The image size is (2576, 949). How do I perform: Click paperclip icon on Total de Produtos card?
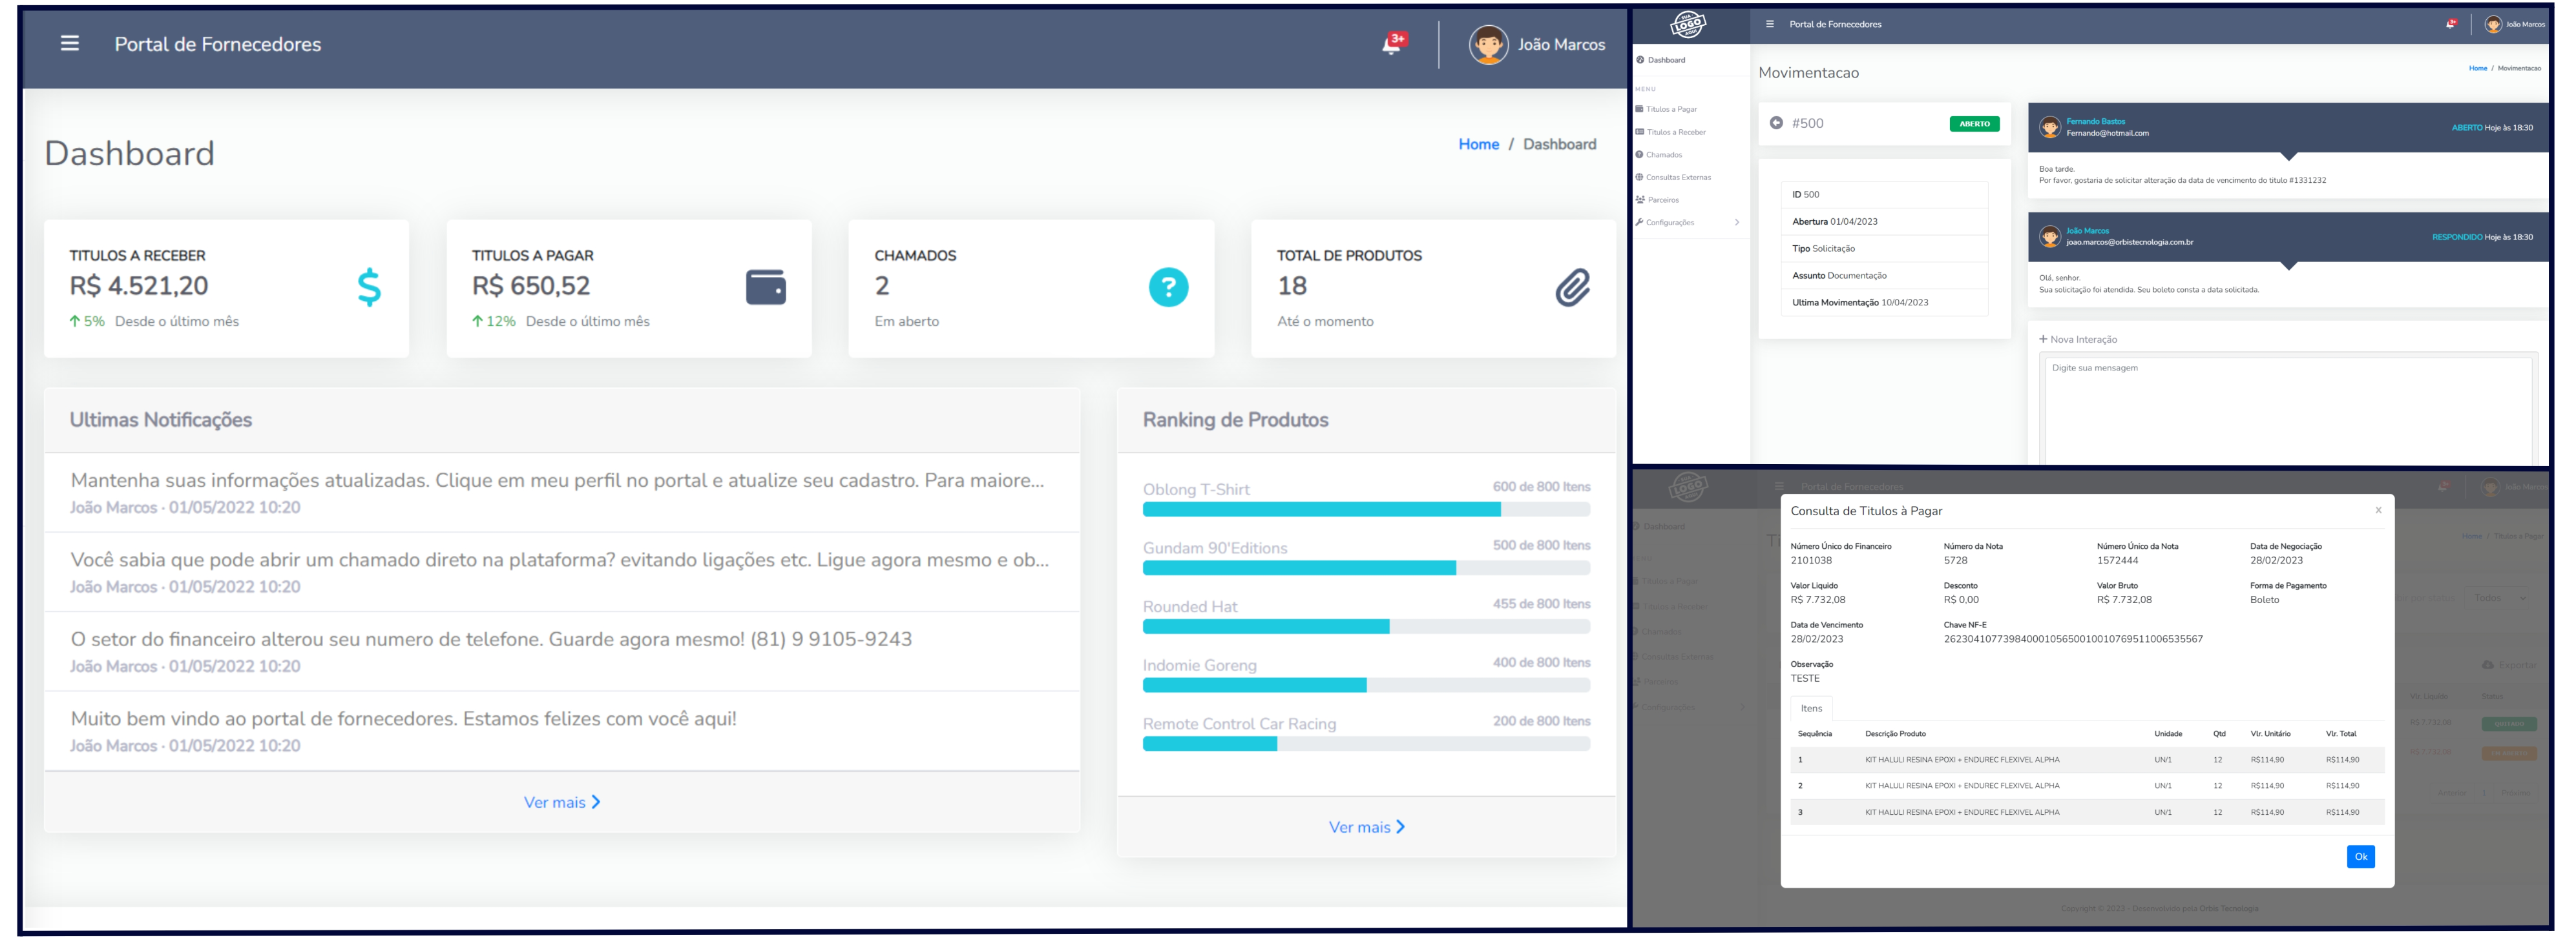pos(1572,288)
